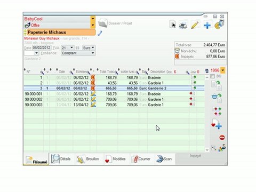
Task: Click the Papeterie Michaux customer field
Action: tap(61, 33)
